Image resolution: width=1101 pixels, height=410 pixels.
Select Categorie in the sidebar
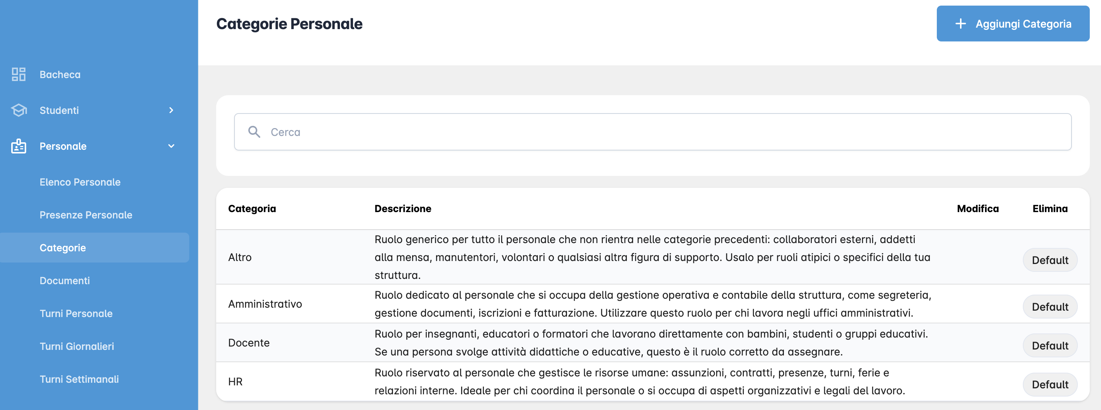pyautogui.click(x=62, y=248)
